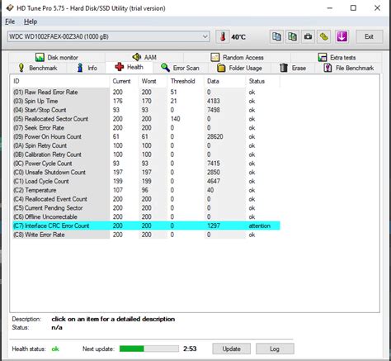Select the (03) Spin Up Time row
391x361 pixels.
point(146,101)
